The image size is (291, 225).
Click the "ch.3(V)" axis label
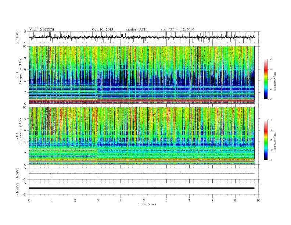point(18,174)
